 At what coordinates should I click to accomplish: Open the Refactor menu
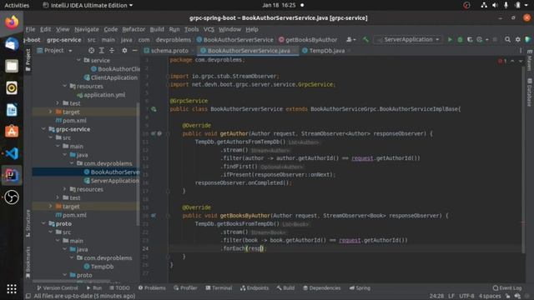click(133, 30)
